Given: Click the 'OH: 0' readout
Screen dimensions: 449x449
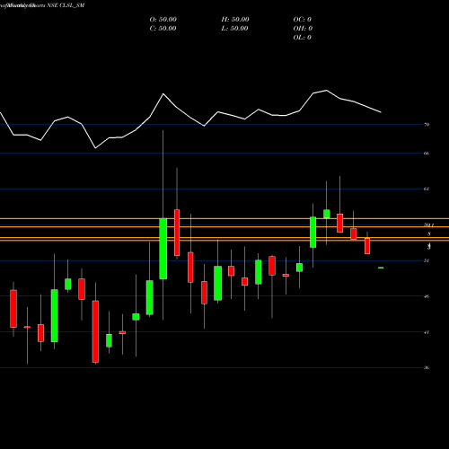Looking at the screenshot, I should pyautogui.click(x=303, y=29).
